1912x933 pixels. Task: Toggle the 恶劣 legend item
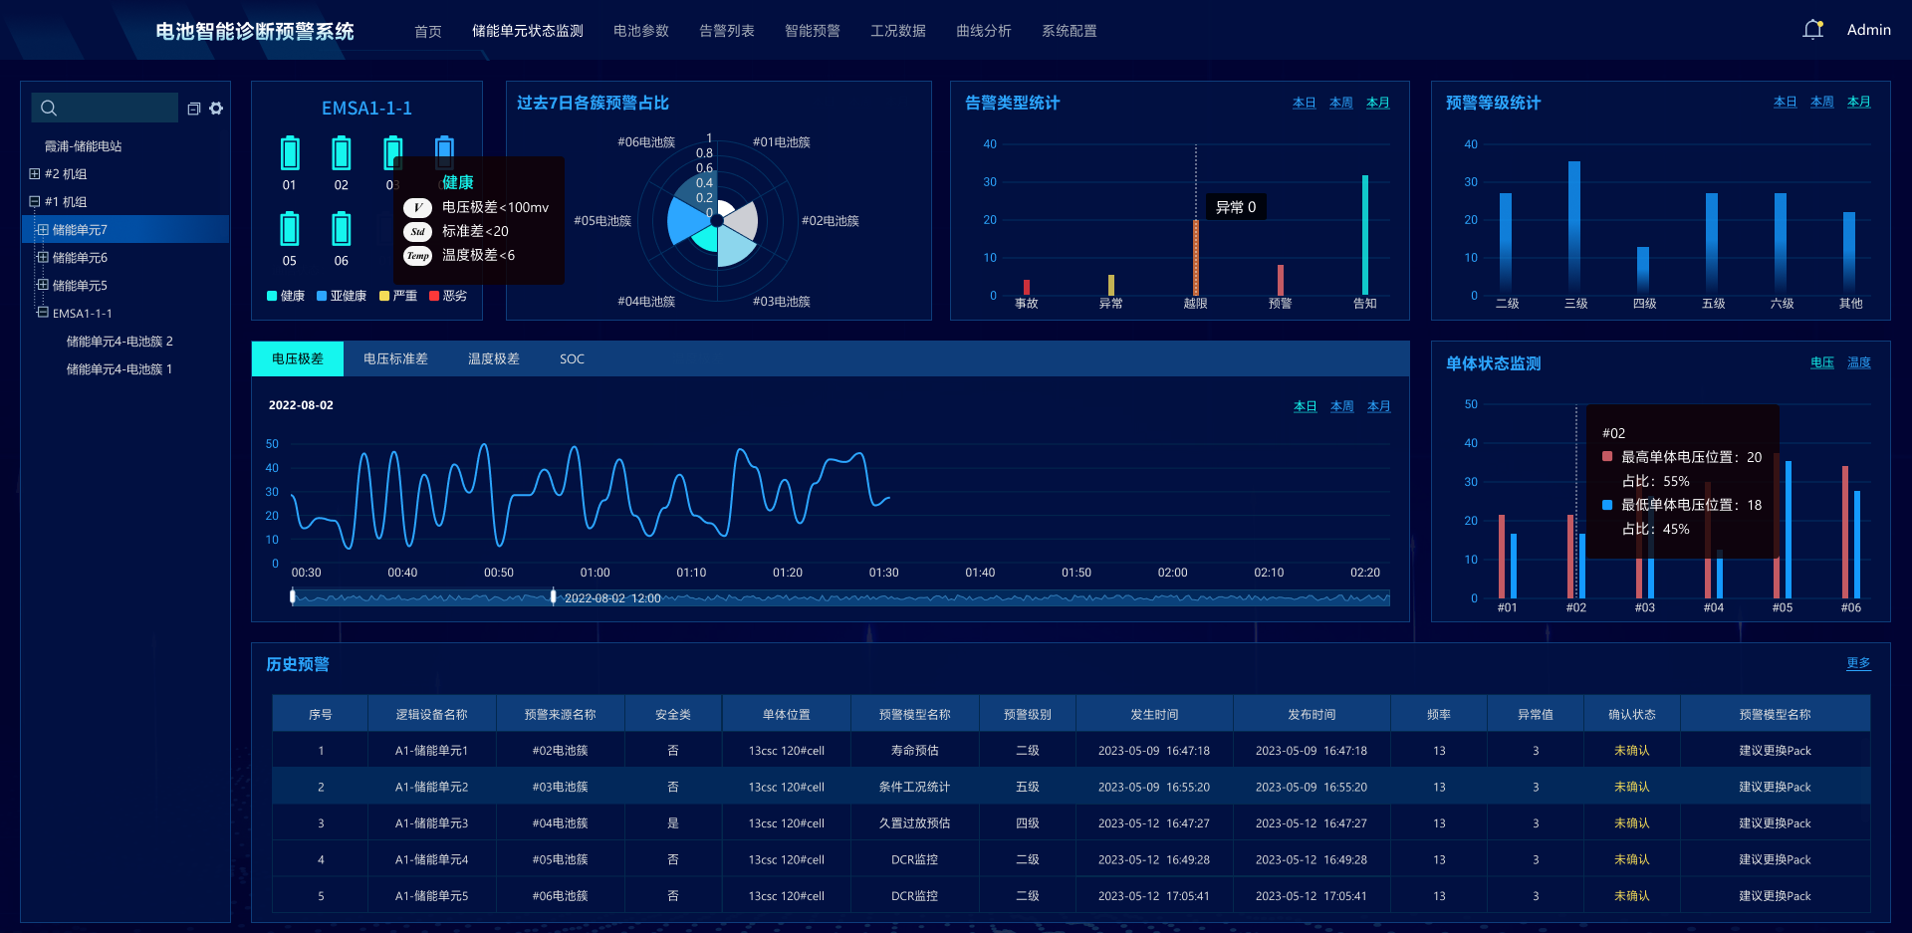(x=448, y=296)
